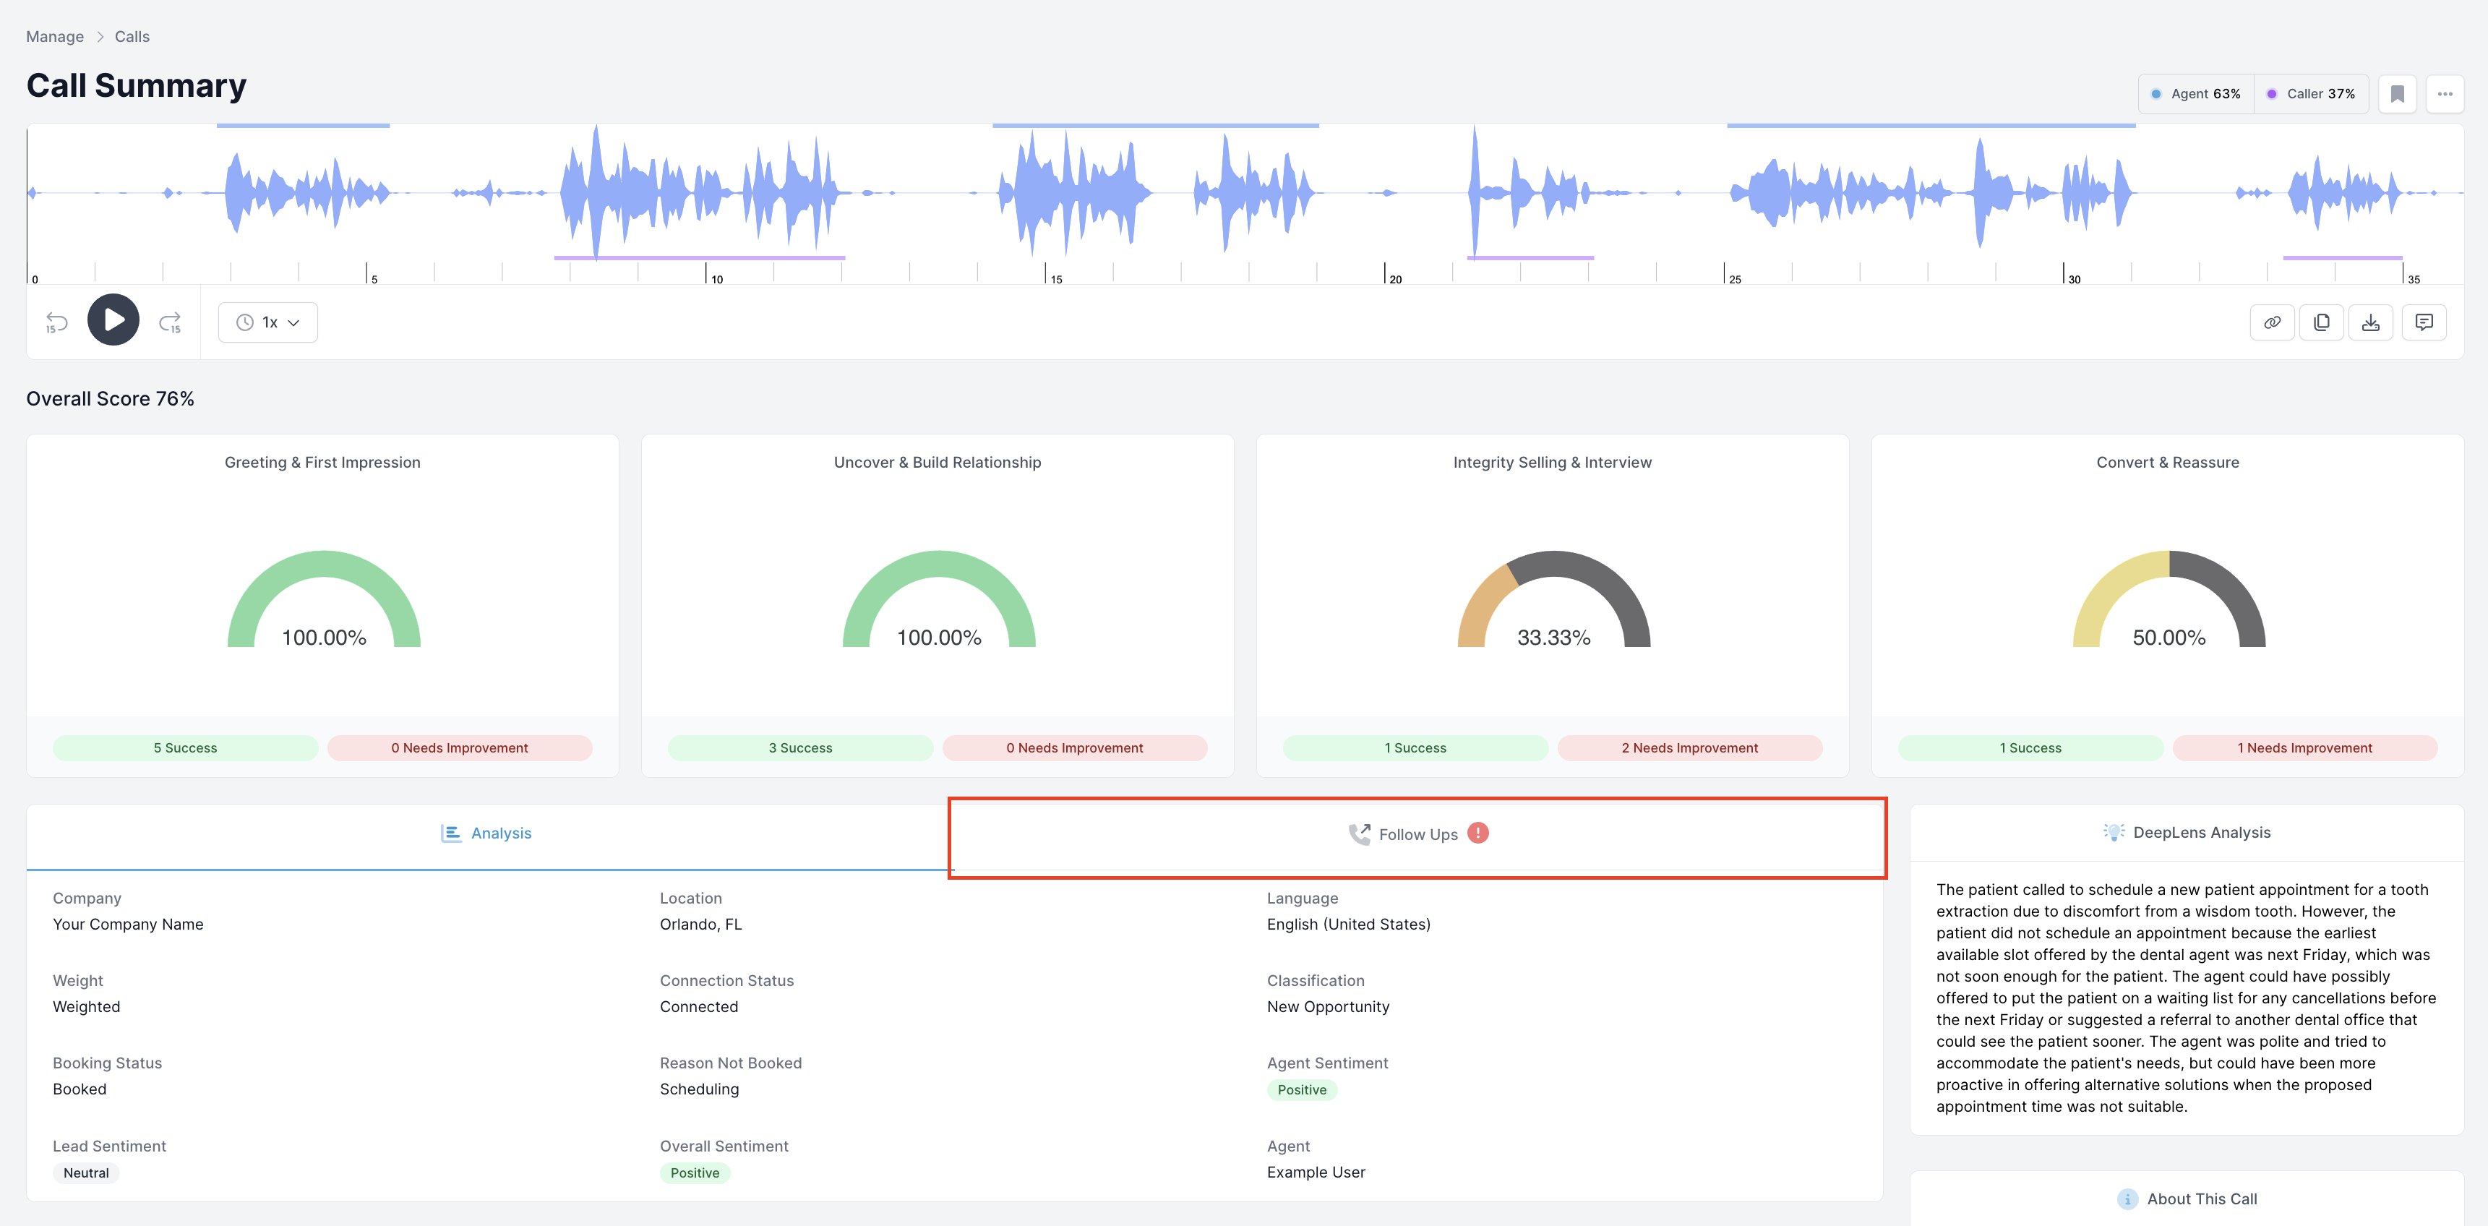The width and height of the screenshot is (2488, 1226).
Task: Play the call recording
Action: tap(113, 321)
